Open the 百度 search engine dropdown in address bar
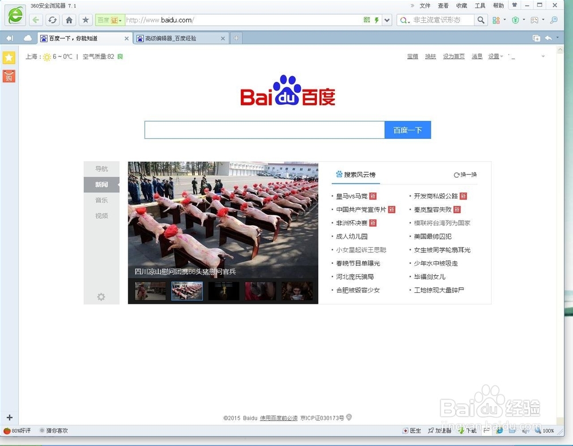 pos(109,19)
